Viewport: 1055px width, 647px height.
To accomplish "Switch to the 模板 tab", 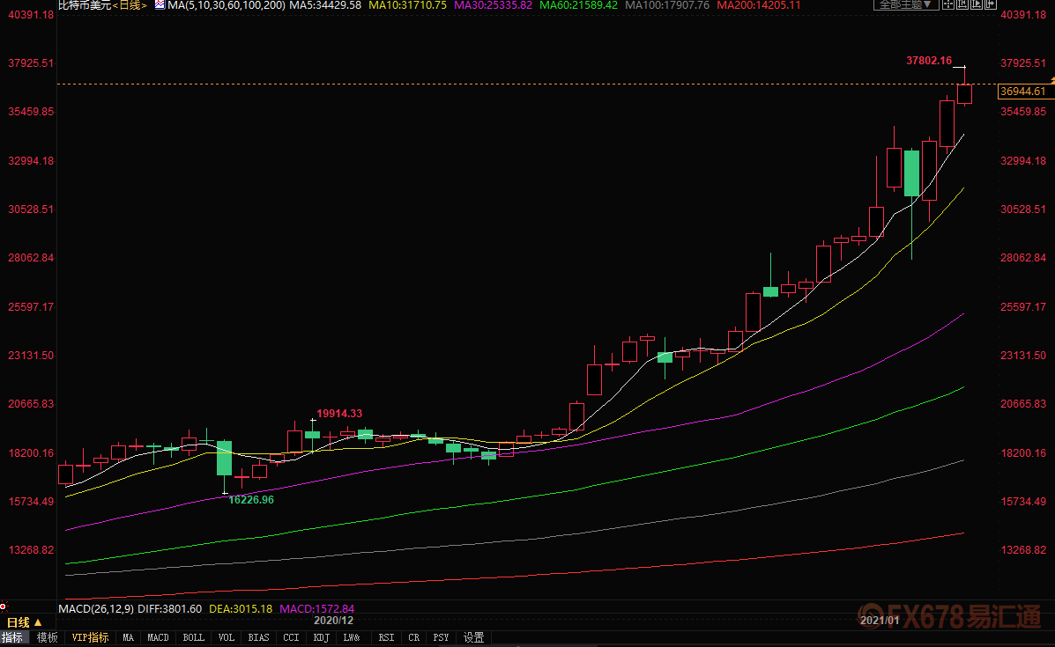I will tap(48, 637).
